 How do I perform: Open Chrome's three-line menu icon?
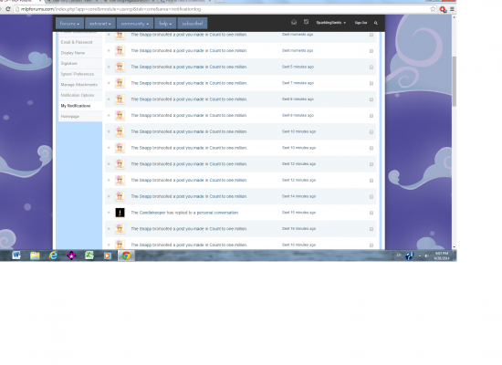click(x=452, y=9)
